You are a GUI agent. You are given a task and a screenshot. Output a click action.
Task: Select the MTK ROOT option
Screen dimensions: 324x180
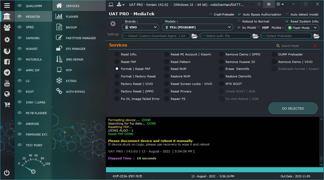pos(222,84)
